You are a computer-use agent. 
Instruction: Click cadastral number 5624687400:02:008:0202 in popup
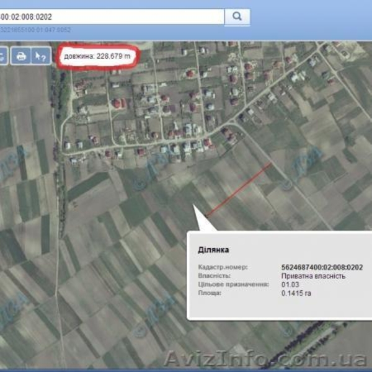tap(322, 267)
